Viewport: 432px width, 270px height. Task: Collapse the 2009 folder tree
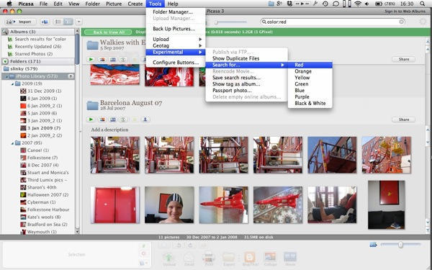[x=13, y=84]
